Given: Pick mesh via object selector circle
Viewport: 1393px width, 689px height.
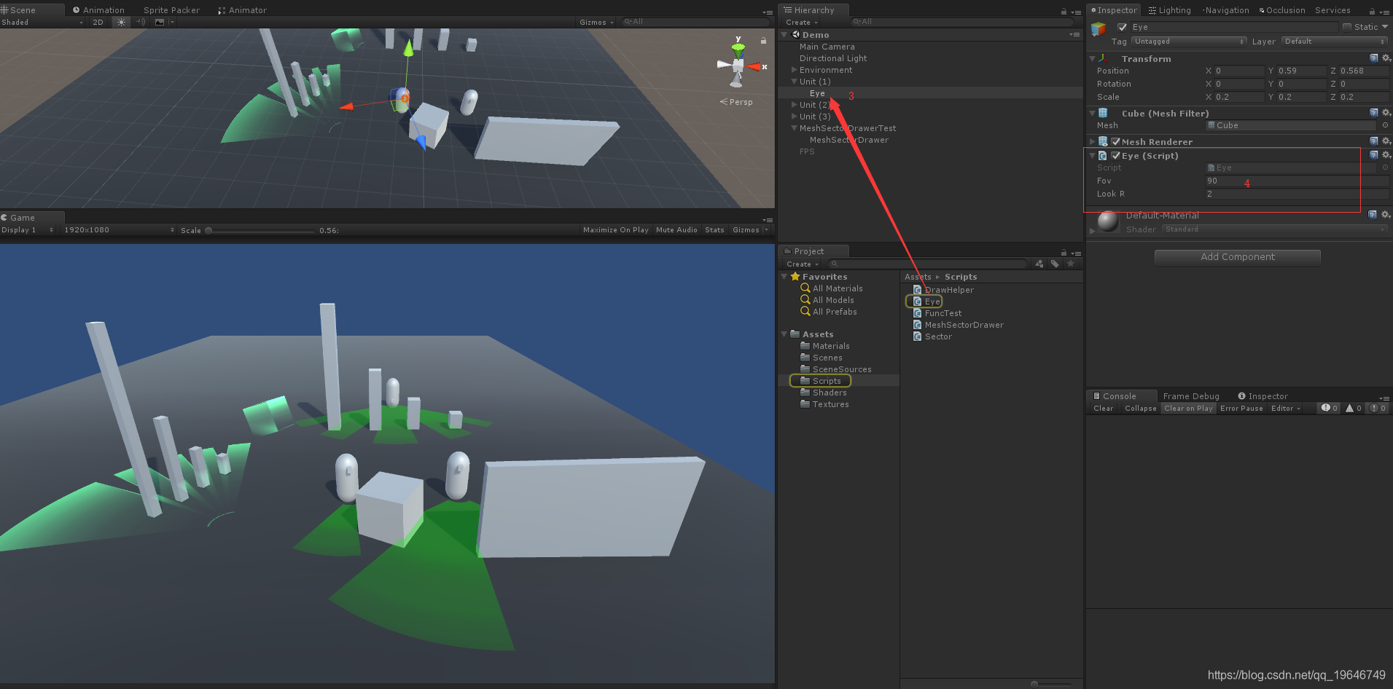Looking at the screenshot, I should click(1385, 125).
